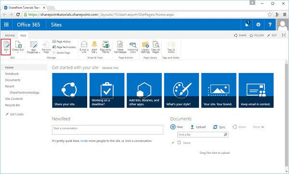289x174 pixels.
Task: Click Sync in Documents
Action: 219,127
